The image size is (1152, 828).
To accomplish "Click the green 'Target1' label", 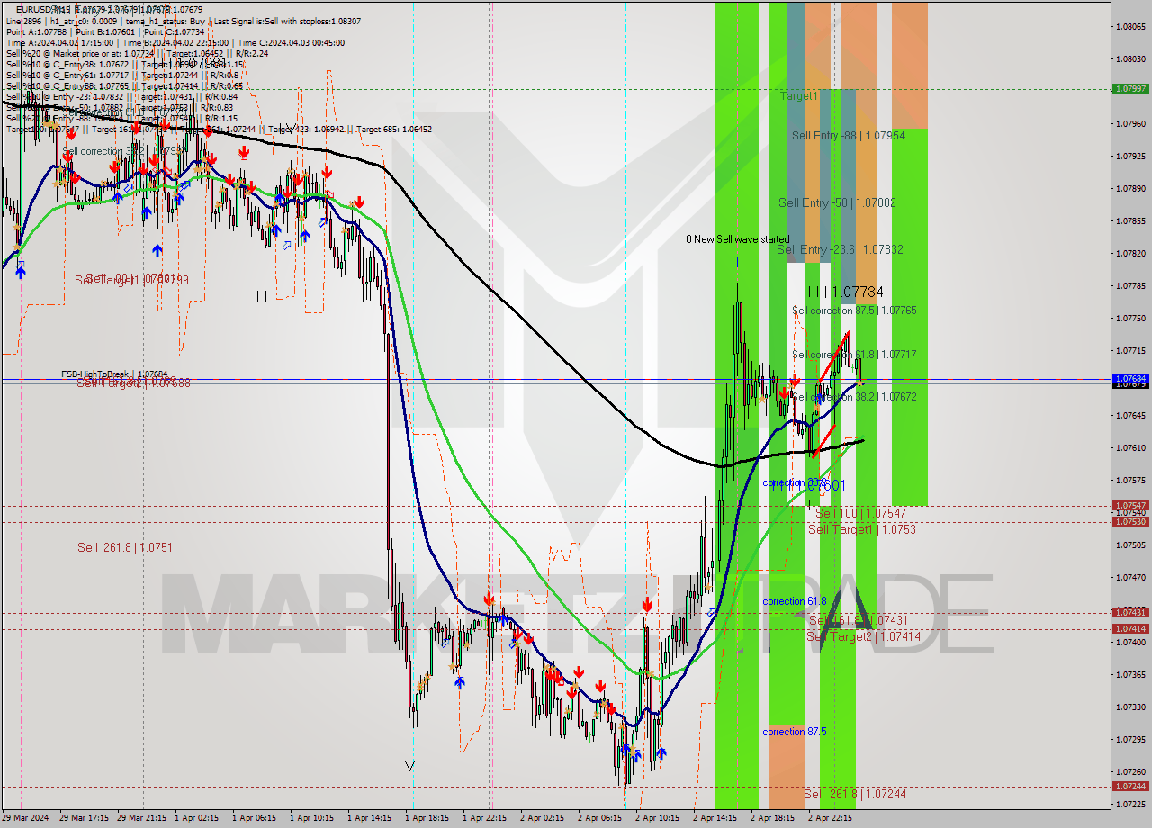I will [x=798, y=95].
